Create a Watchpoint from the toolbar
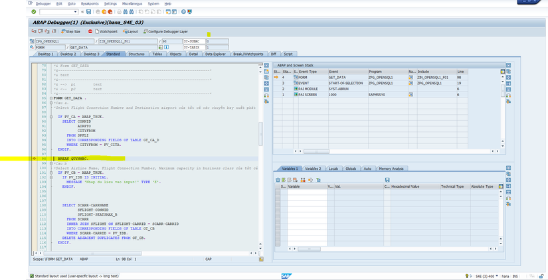Screen dimensions: 548x280 coord(107,31)
